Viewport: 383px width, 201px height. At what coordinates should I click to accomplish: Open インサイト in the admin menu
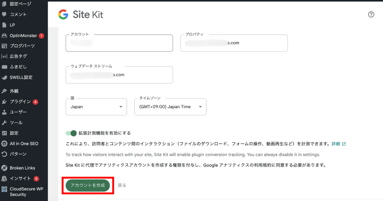(20, 178)
